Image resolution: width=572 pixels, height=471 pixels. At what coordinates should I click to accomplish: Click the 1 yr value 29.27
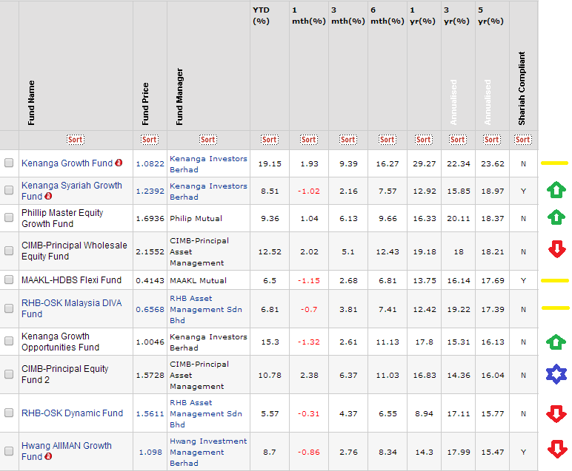[x=425, y=164]
